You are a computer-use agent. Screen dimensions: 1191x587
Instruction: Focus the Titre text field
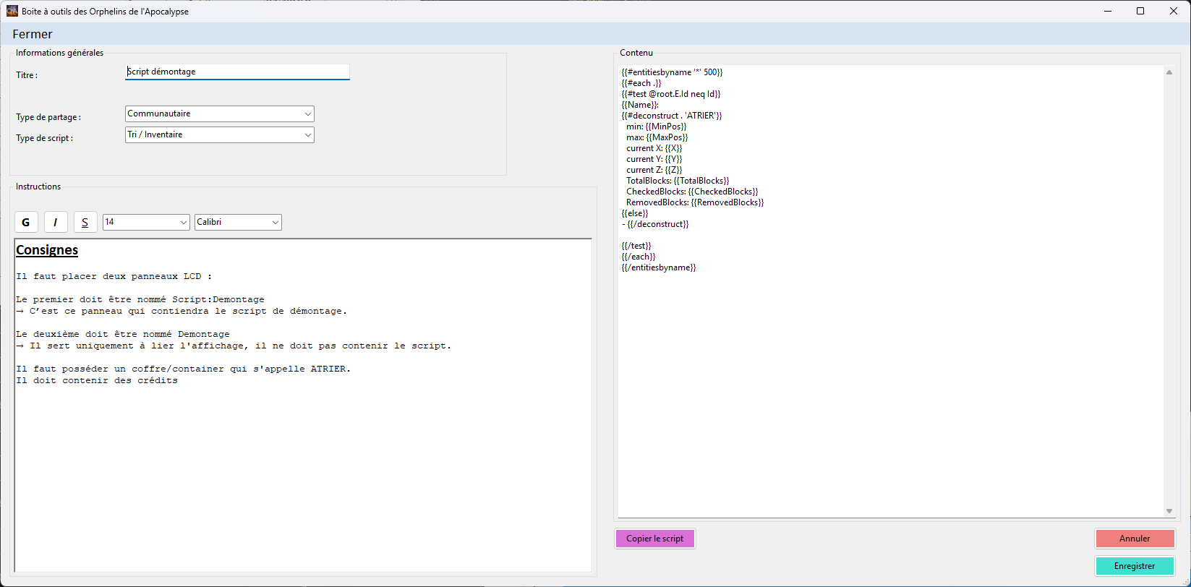click(x=237, y=72)
